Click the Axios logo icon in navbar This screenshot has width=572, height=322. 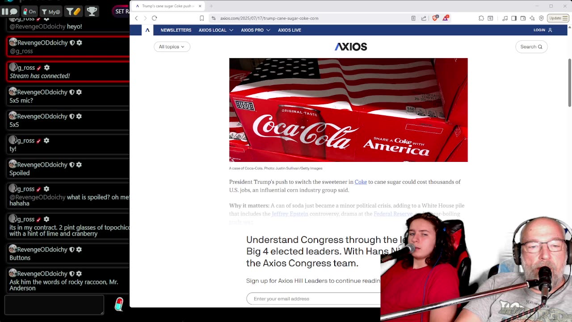coord(147,30)
